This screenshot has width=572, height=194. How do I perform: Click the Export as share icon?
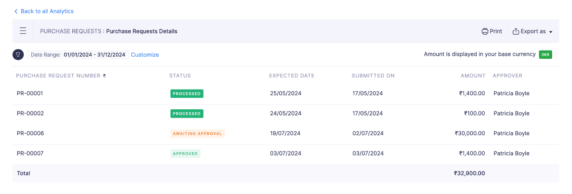516,32
